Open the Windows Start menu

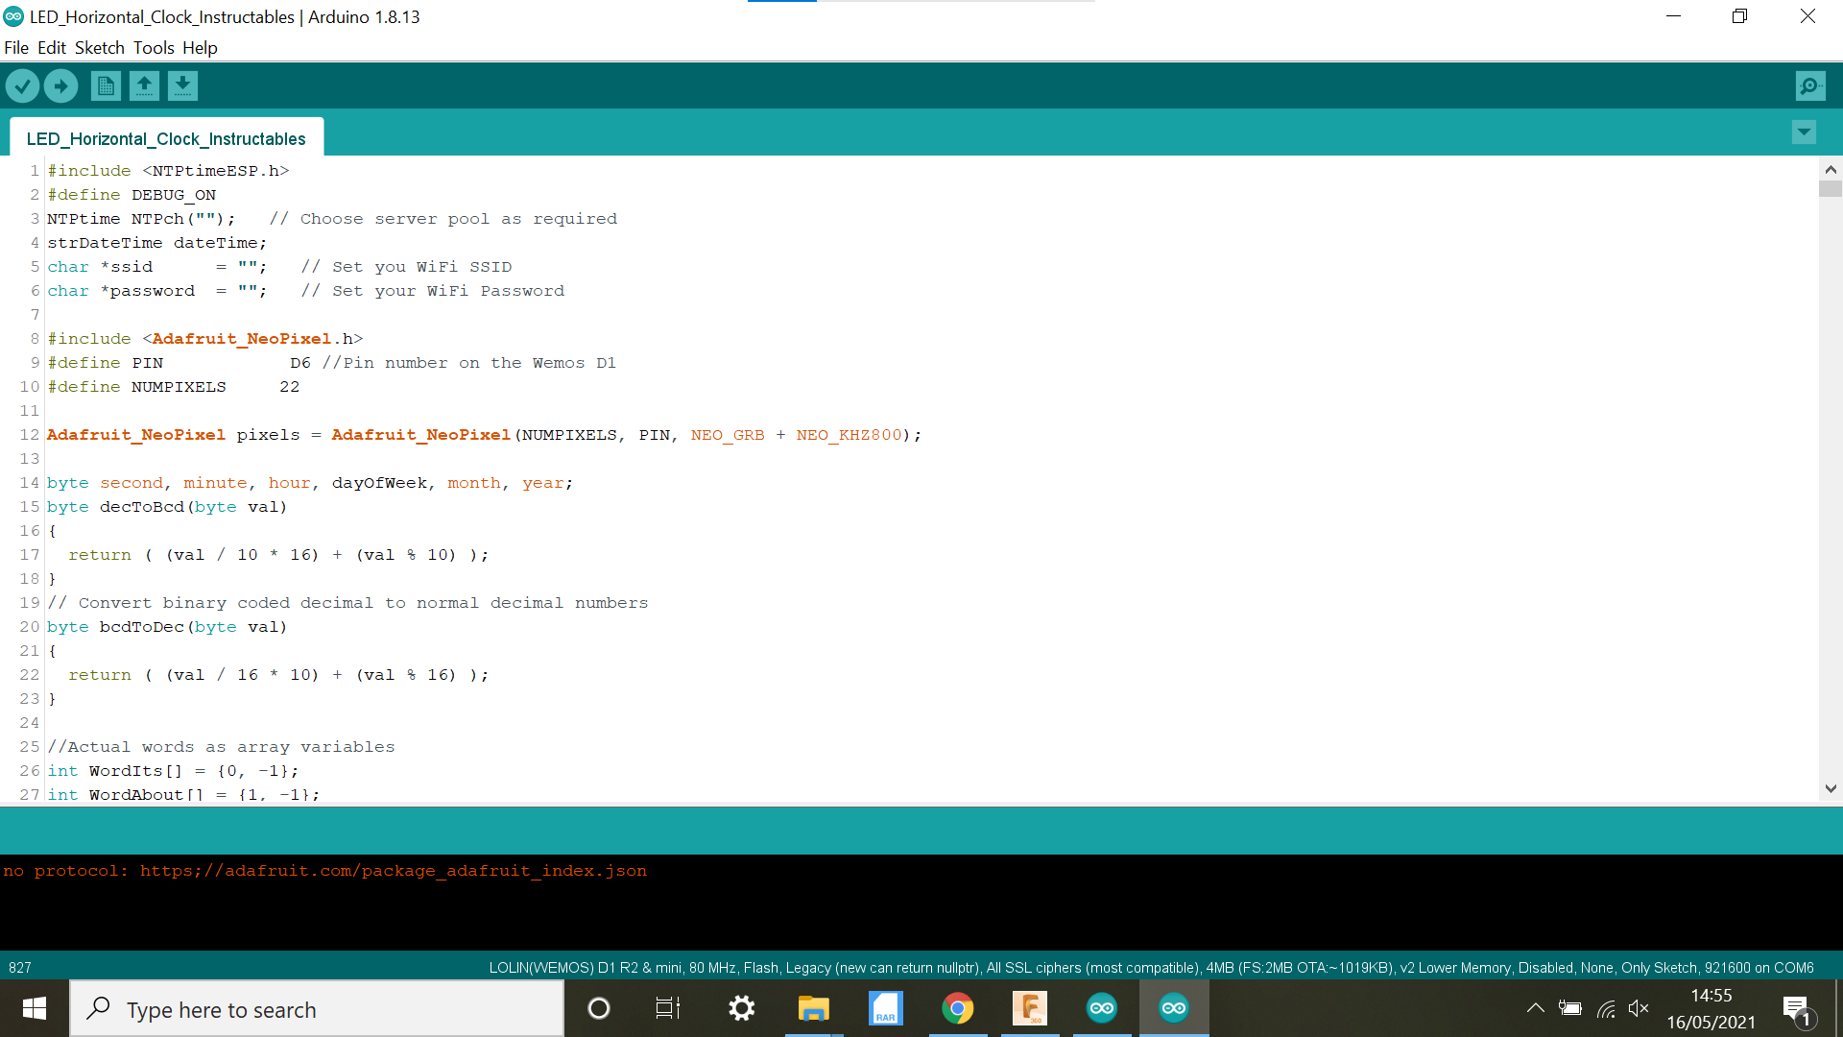(35, 1008)
